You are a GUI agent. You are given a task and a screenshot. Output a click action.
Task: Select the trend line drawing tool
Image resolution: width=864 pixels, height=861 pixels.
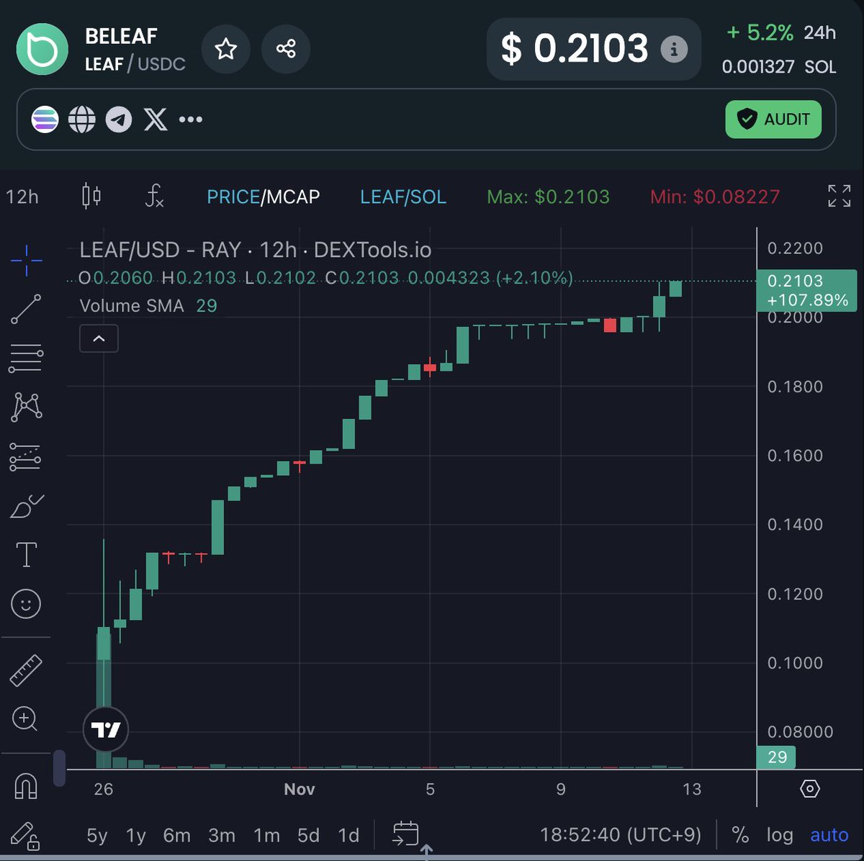(x=26, y=309)
